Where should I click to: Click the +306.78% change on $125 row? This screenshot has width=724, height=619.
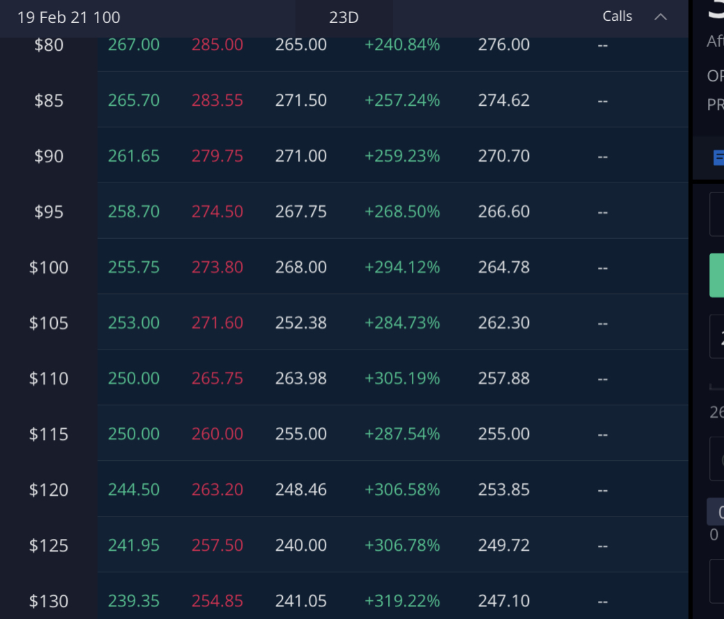(402, 545)
